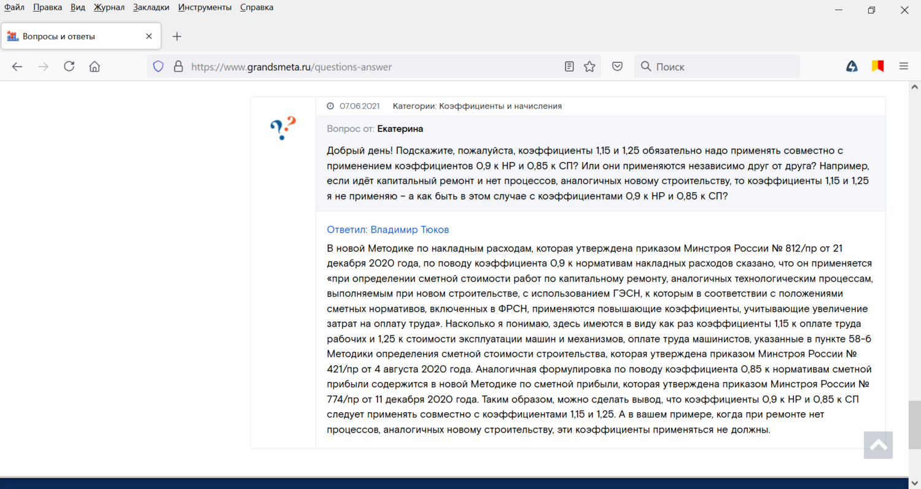Reload the current page

(x=69, y=67)
